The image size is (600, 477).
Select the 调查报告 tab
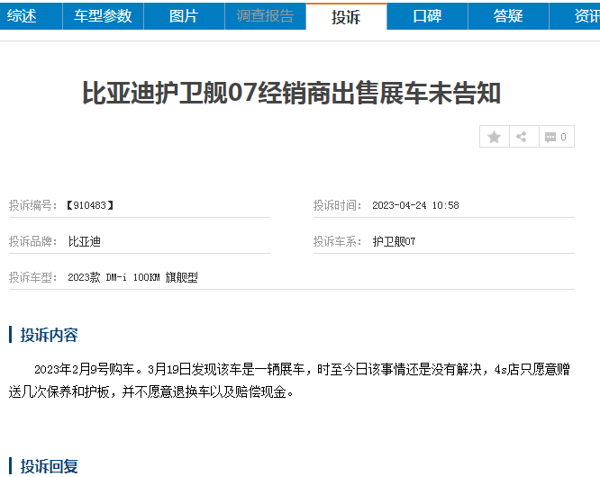(x=265, y=16)
